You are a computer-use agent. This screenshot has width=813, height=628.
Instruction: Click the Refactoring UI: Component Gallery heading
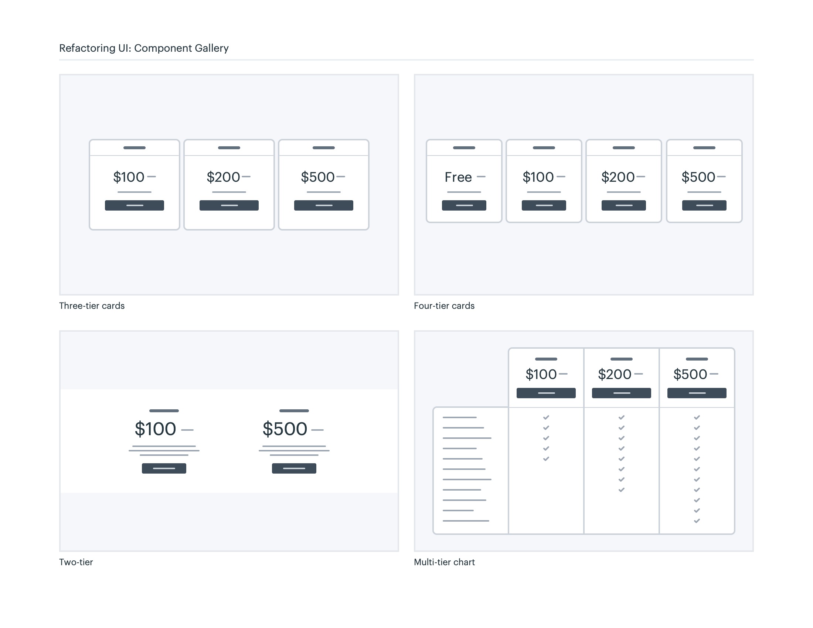(144, 48)
